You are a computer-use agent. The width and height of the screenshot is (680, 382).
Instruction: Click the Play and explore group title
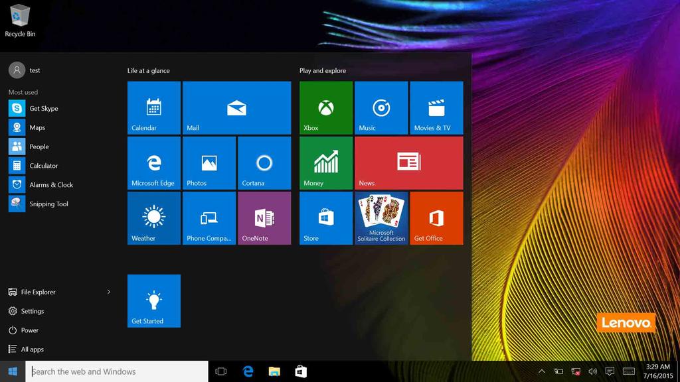[x=323, y=70]
